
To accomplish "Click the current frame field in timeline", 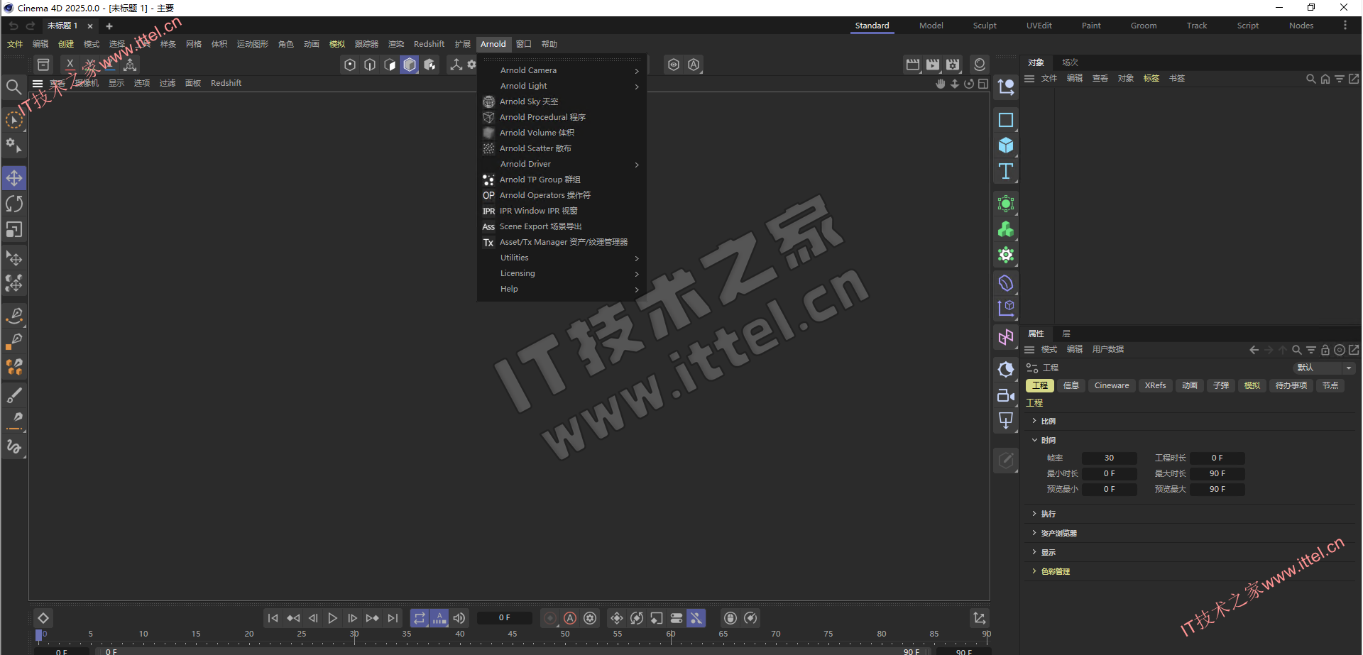I will coord(504,618).
